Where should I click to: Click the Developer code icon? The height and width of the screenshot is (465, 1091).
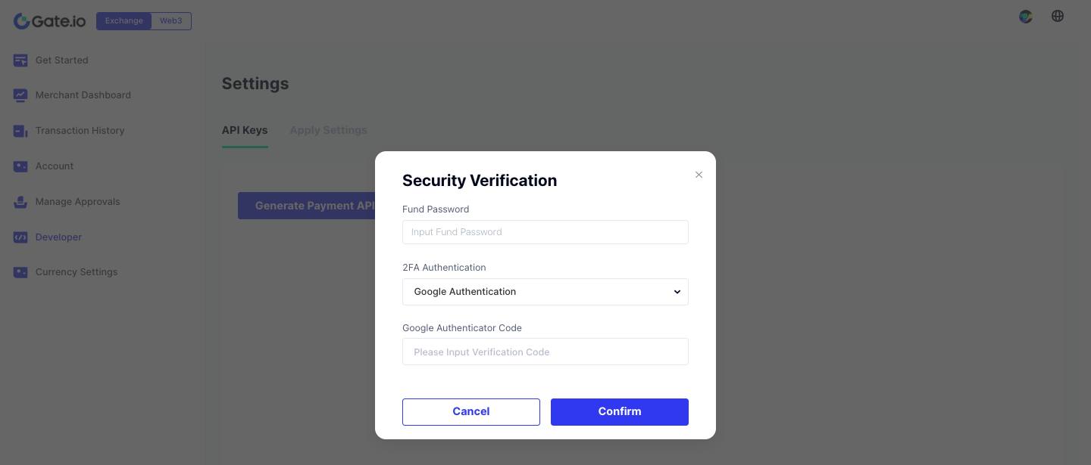pyautogui.click(x=20, y=237)
